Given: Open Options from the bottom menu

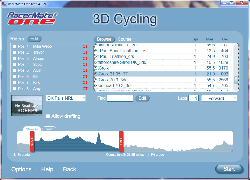Looking at the screenshot, I should point(21,169).
